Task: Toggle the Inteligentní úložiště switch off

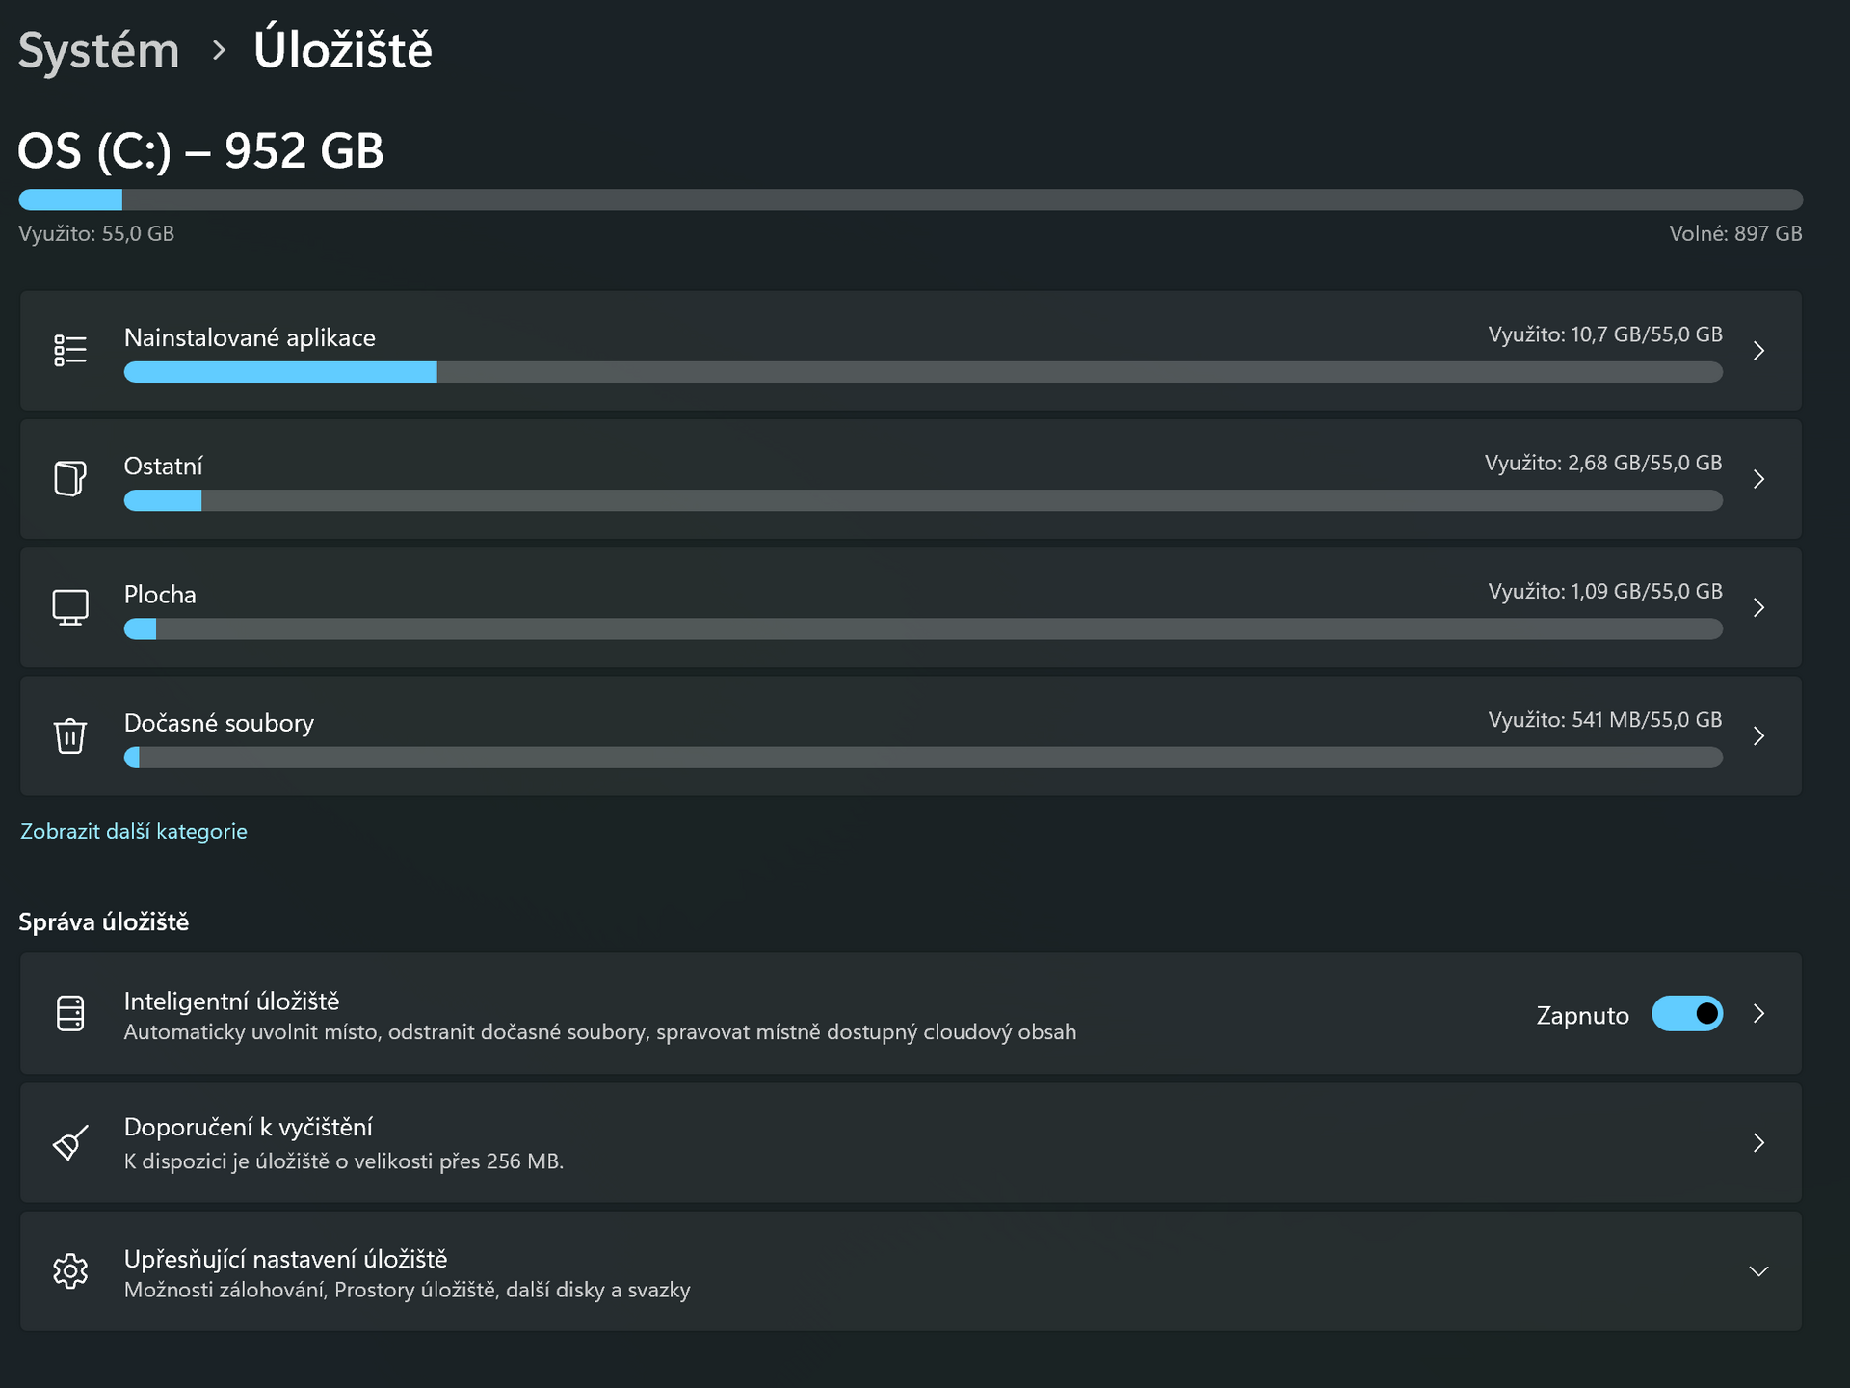Action: click(1686, 1013)
